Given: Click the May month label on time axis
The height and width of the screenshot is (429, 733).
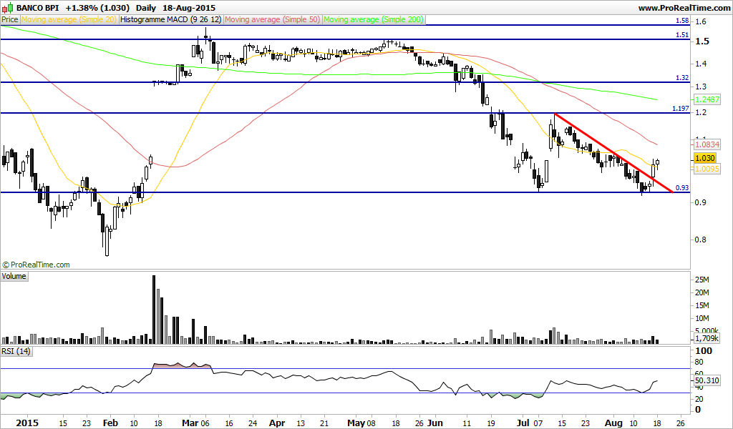Looking at the screenshot, I should click(x=356, y=423).
